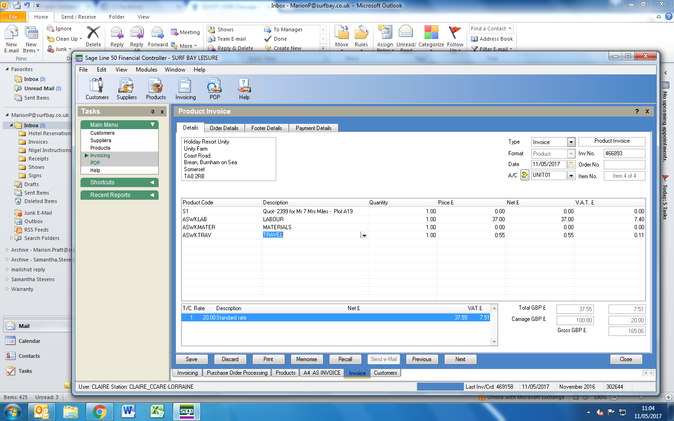Expand the Shortcuts section
Image resolution: width=674 pixels, height=421 pixels.
(152, 182)
